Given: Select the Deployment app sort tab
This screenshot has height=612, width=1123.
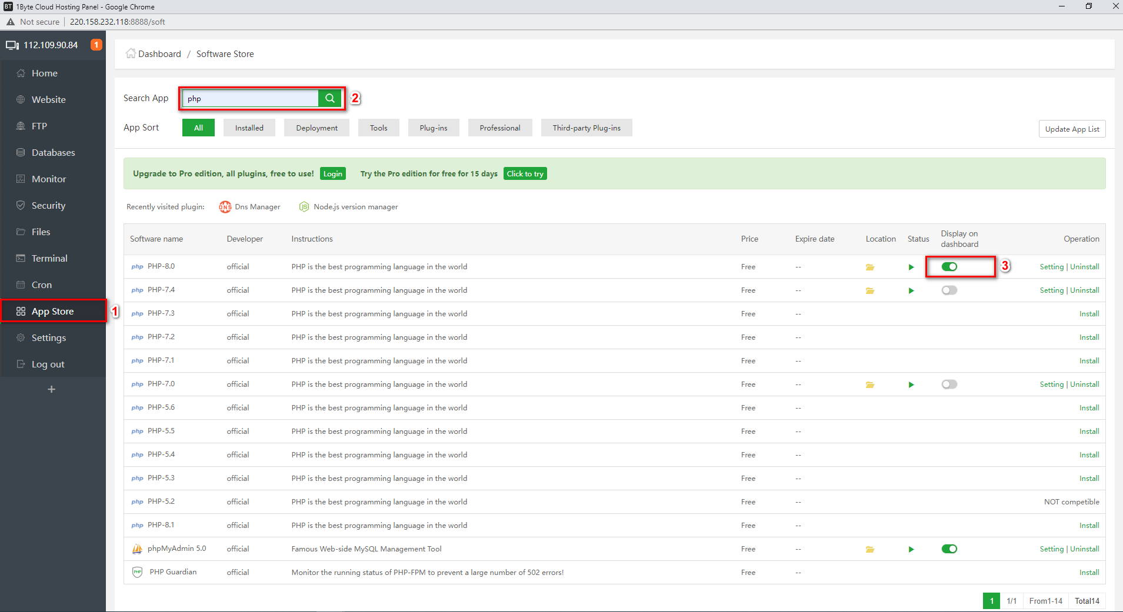Looking at the screenshot, I should coord(317,128).
